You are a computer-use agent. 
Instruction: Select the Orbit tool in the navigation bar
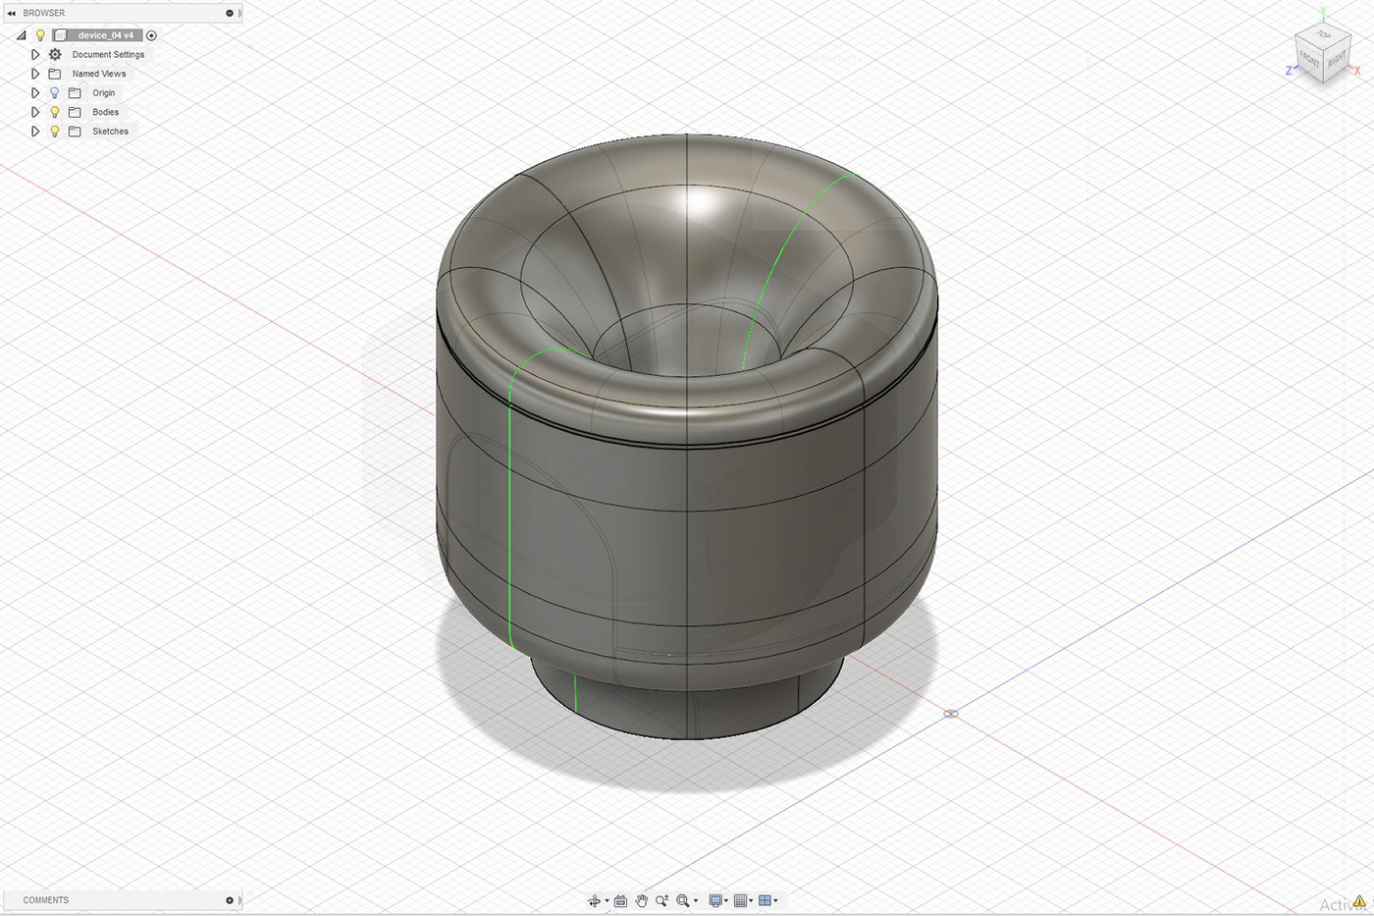point(596,900)
